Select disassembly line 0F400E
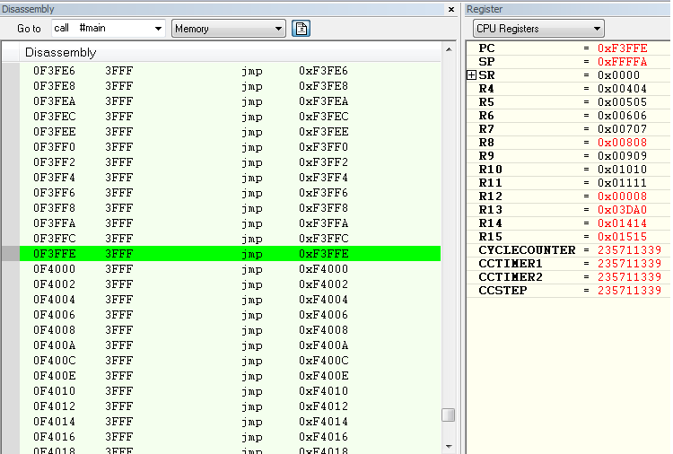This screenshot has width=673, height=454. pos(230,375)
